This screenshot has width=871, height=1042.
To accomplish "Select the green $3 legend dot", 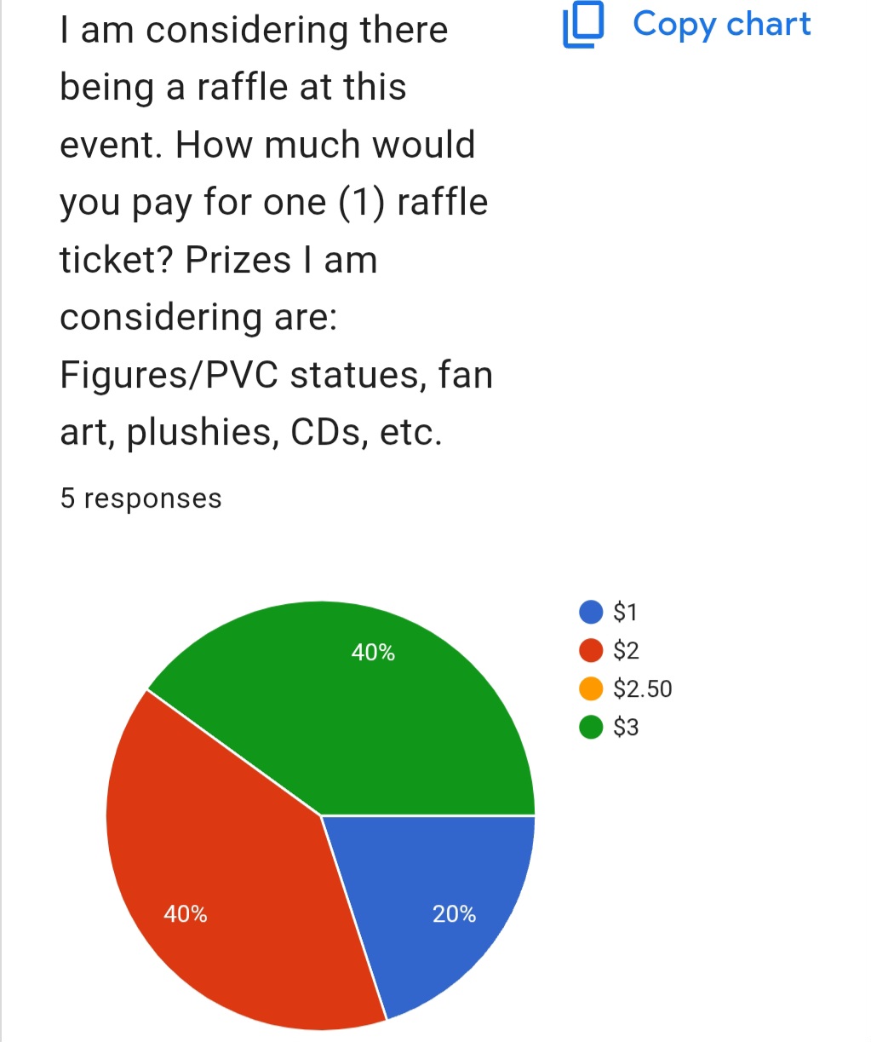I will pos(591,727).
